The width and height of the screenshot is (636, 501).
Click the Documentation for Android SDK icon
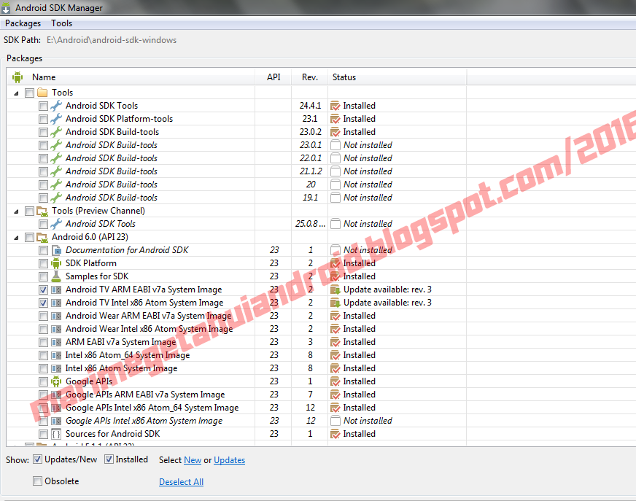tap(56, 250)
